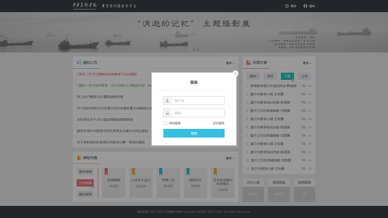Expand more resources via 更多 in 资源共享
The width and height of the screenshot is (388, 218).
click(307, 63)
